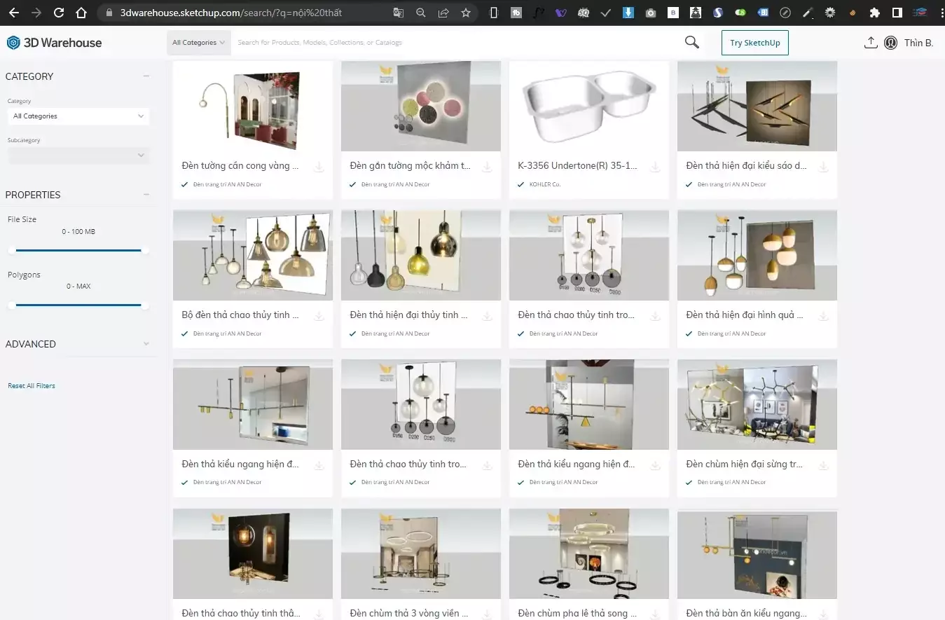Open the K-3356 Undertone sink thumbnail
This screenshot has width=945, height=620.
coord(588,106)
